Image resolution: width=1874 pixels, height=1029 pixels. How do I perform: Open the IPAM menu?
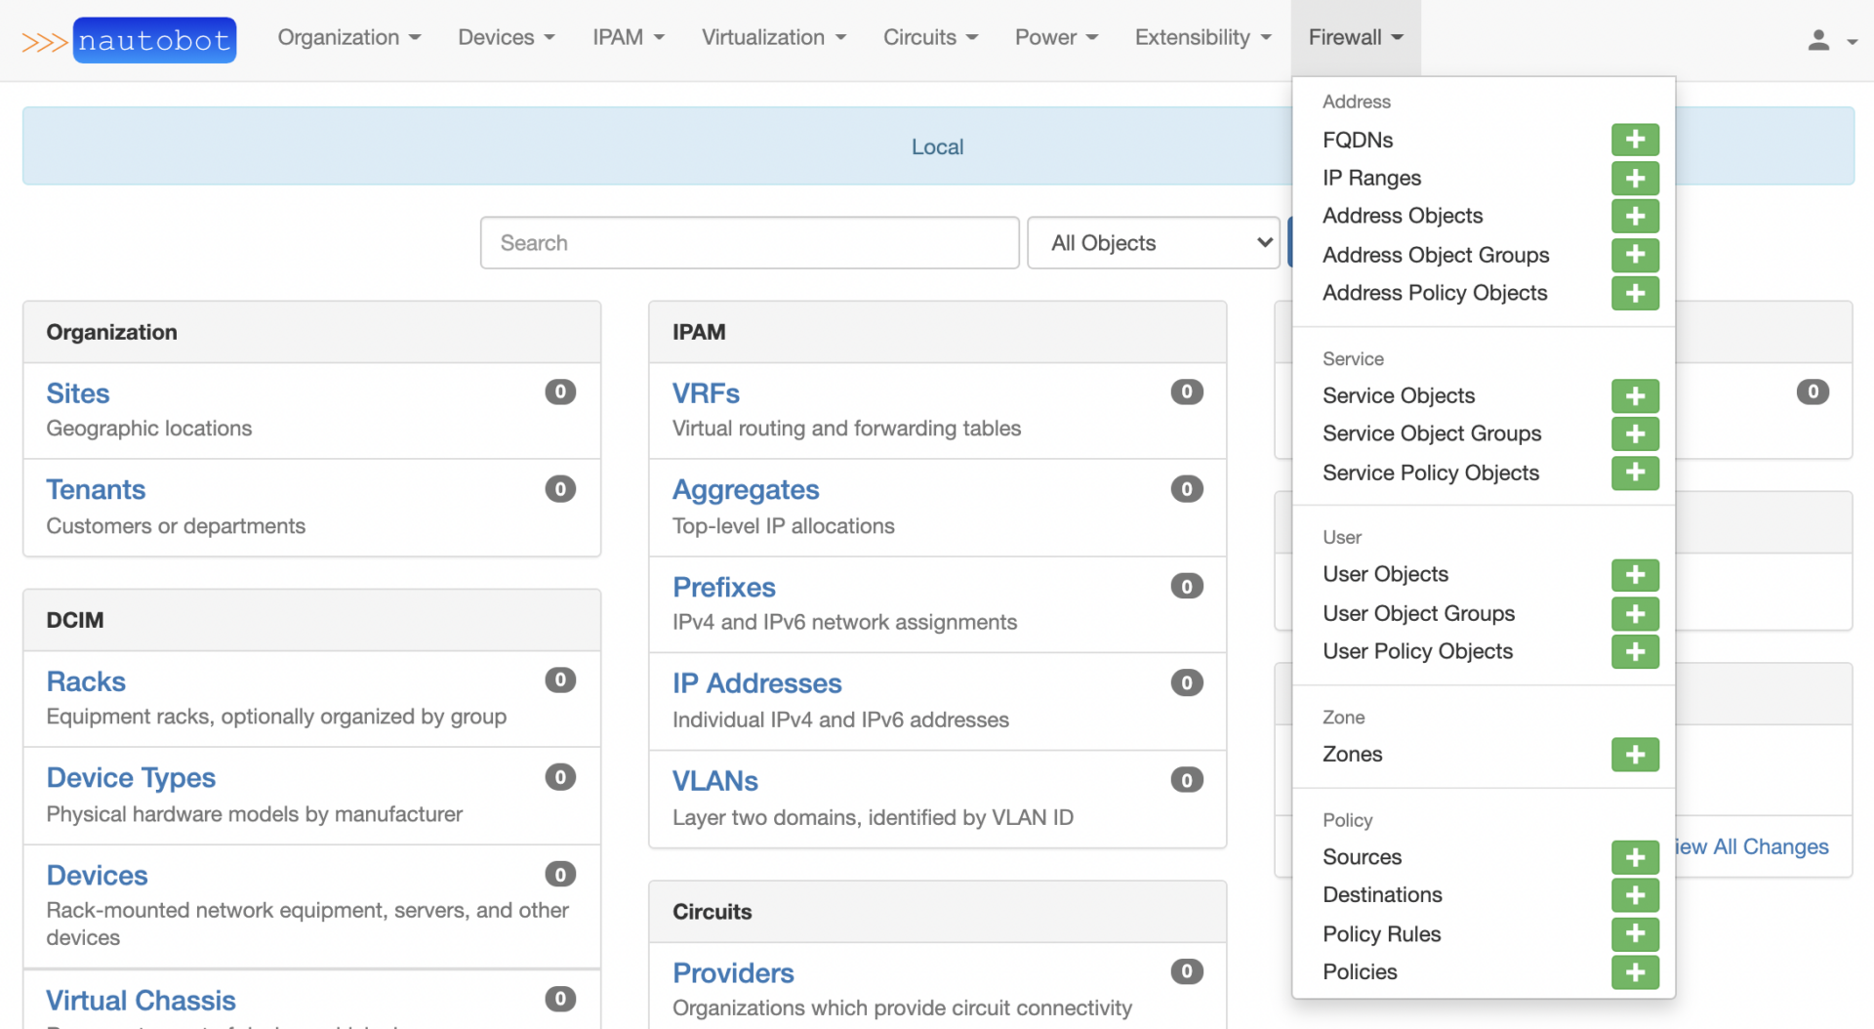pyautogui.click(x=628, y=37)
